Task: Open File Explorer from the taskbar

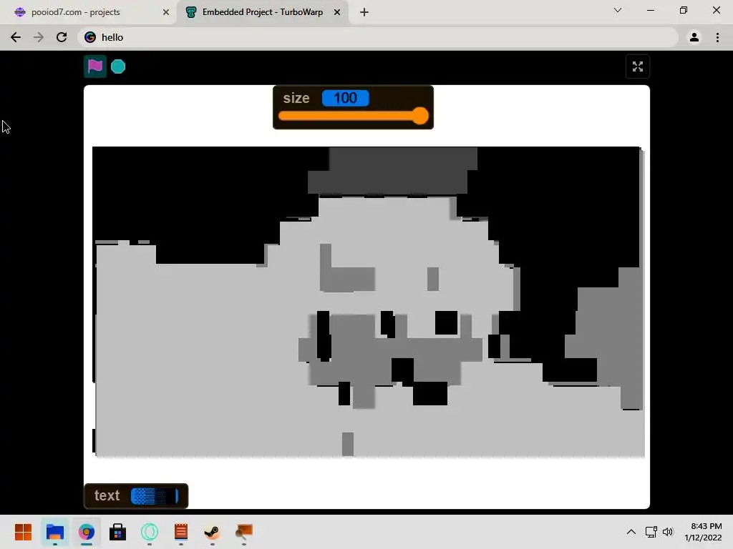Action: click(54, 532)
